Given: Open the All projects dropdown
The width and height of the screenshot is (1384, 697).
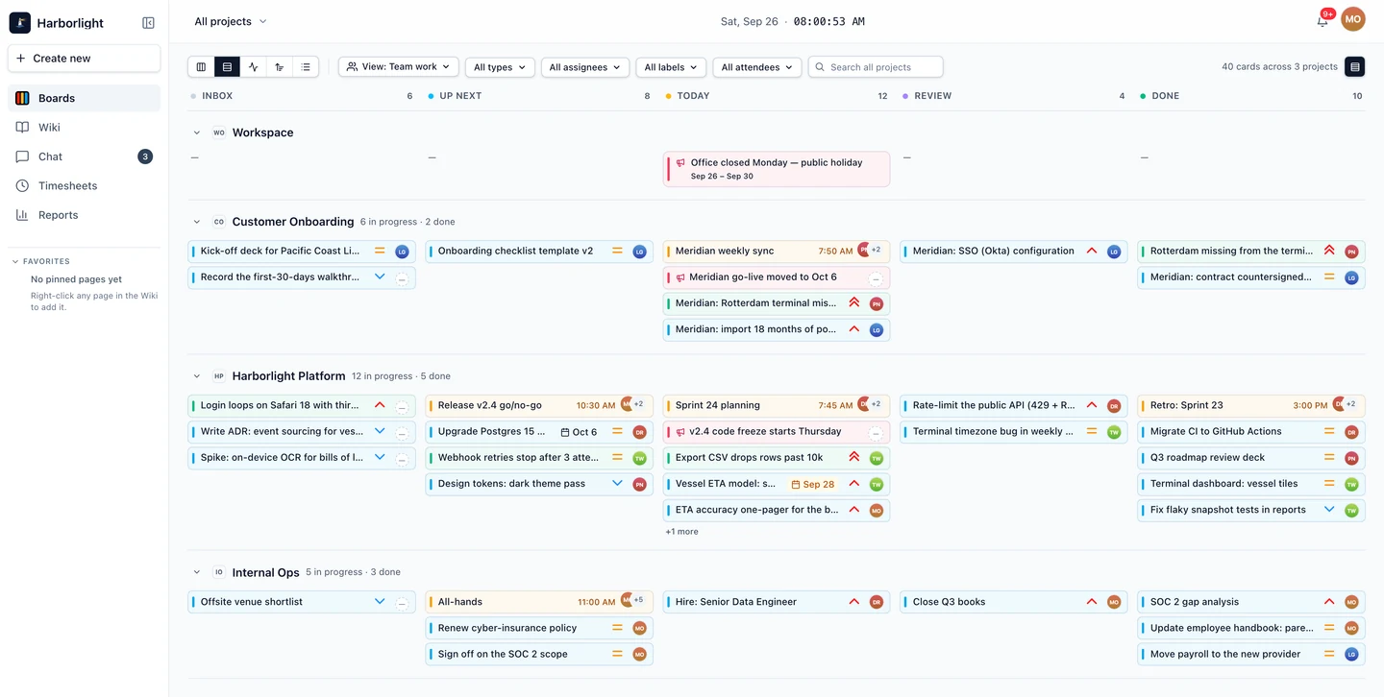Looking at the screenshot, I should (x=231, y=21).
